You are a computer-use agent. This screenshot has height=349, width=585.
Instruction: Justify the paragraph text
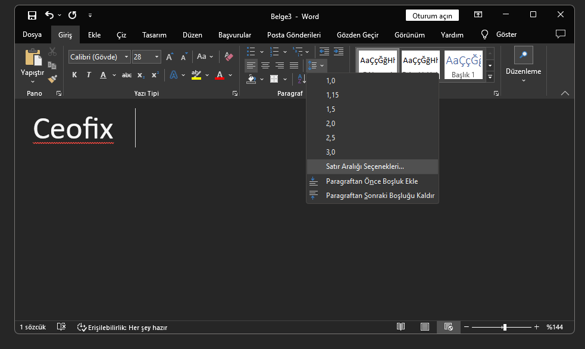coord(294,65)
